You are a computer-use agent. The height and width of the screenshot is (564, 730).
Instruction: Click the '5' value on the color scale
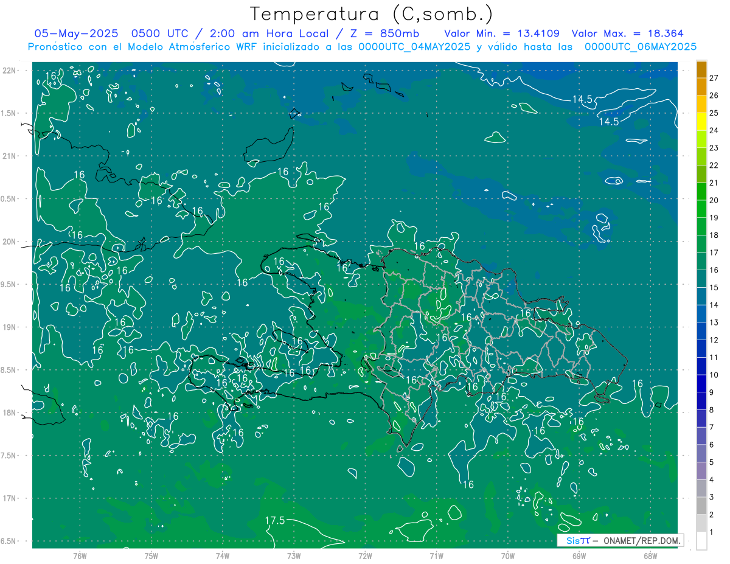(x=712, y=462)
